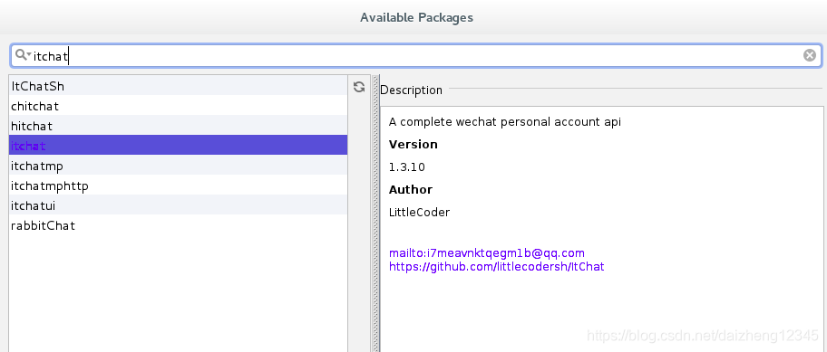Select the chitchat package
The height and width of the screenshot is (352, 827).
click(x=179, y=105)
